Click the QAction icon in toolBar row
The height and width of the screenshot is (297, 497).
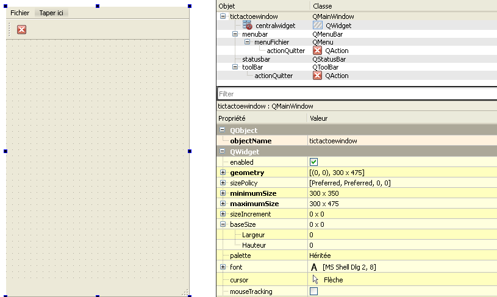pos(317,76)
